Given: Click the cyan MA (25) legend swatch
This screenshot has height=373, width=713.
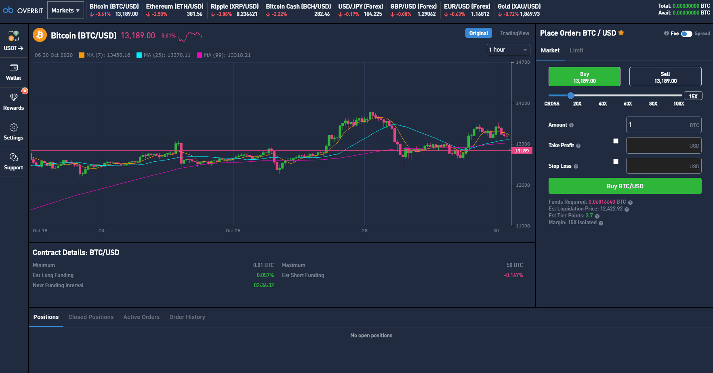Looking at the screenshot, I should coord(139,55).
